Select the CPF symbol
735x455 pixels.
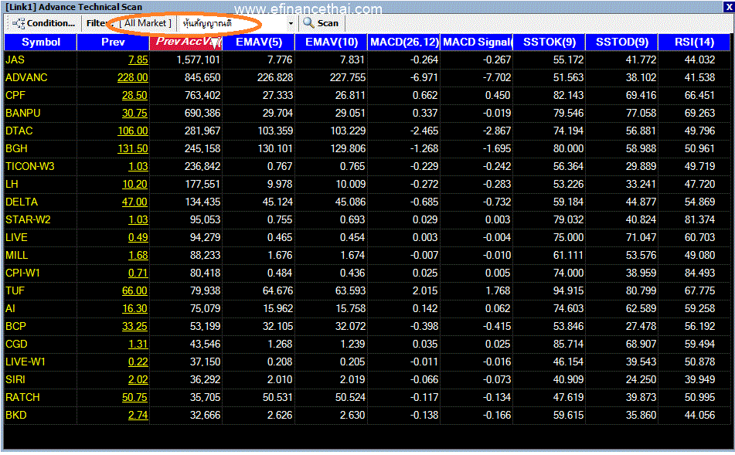[x=15, y=96]
